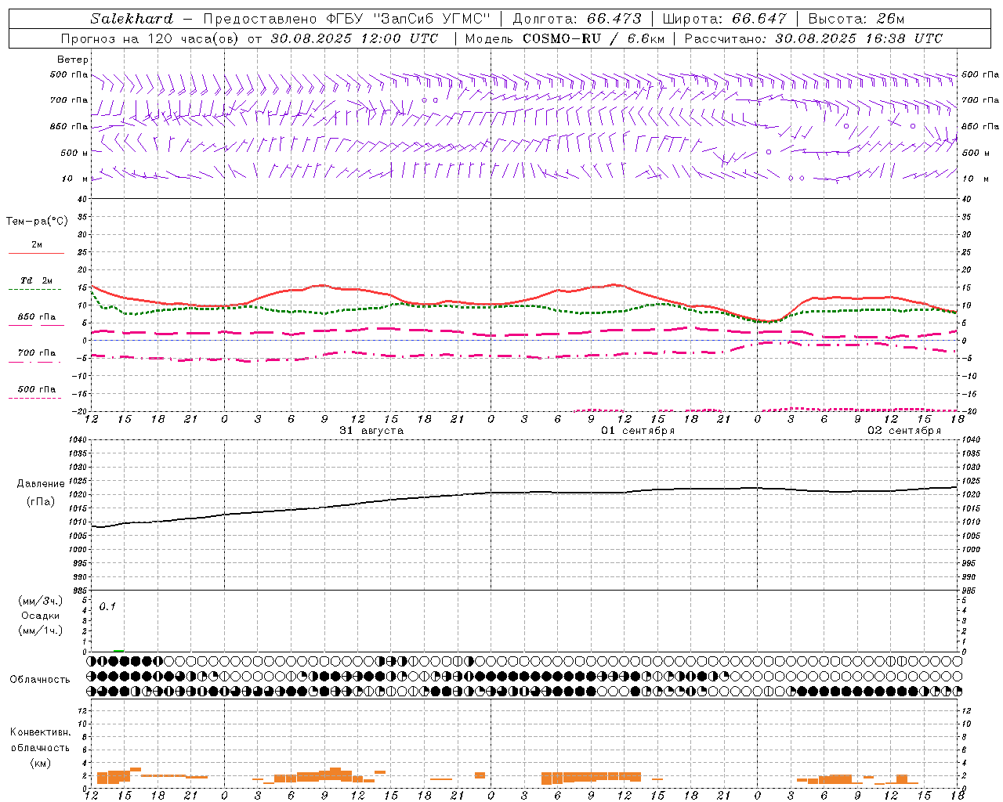Click the "Давление" pressure panel label
The image size is (1003, 802).
pyautogui.click(x=41, y=484)
